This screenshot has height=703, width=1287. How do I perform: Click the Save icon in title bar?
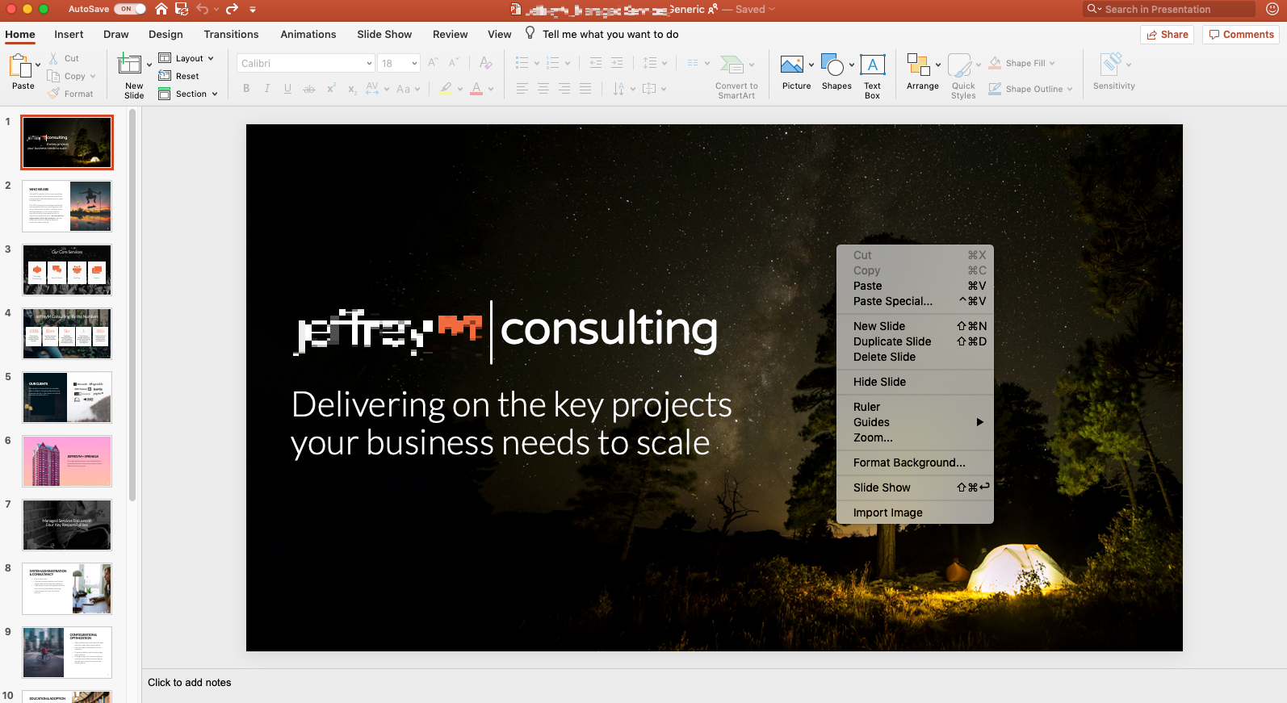182,9
